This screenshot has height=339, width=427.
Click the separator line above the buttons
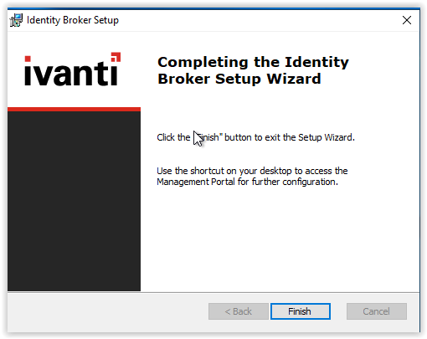[x=213, y=292]
